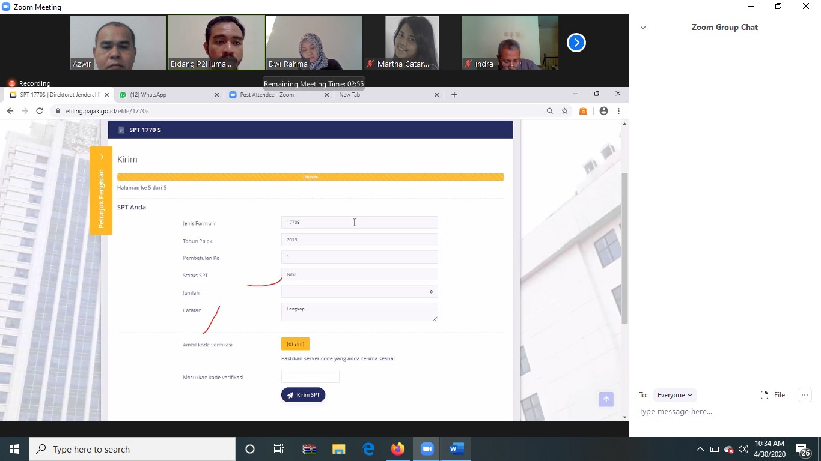The height and width of the screenshot is (461, 821).
Task: Click the File attach button in chat
Action: tap(773, 395)
